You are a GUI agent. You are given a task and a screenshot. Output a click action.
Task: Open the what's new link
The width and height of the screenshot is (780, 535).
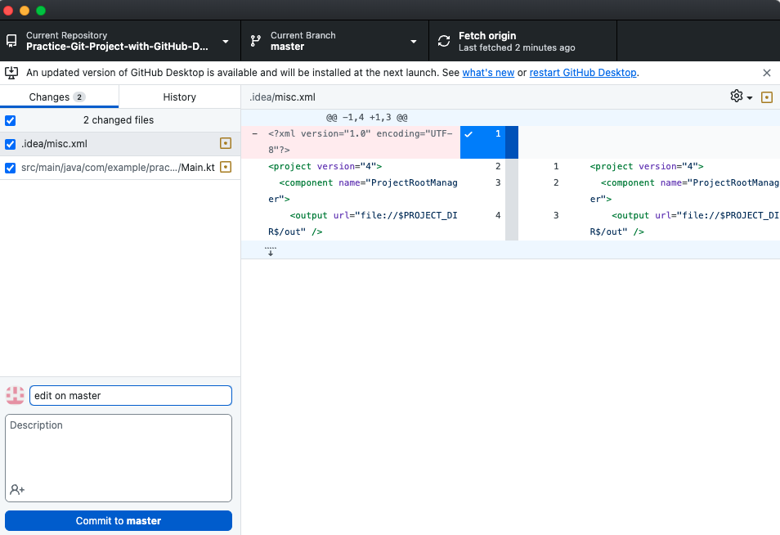tap(488, 73)
